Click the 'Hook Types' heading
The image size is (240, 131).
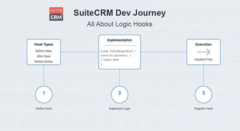click(44, 44)
